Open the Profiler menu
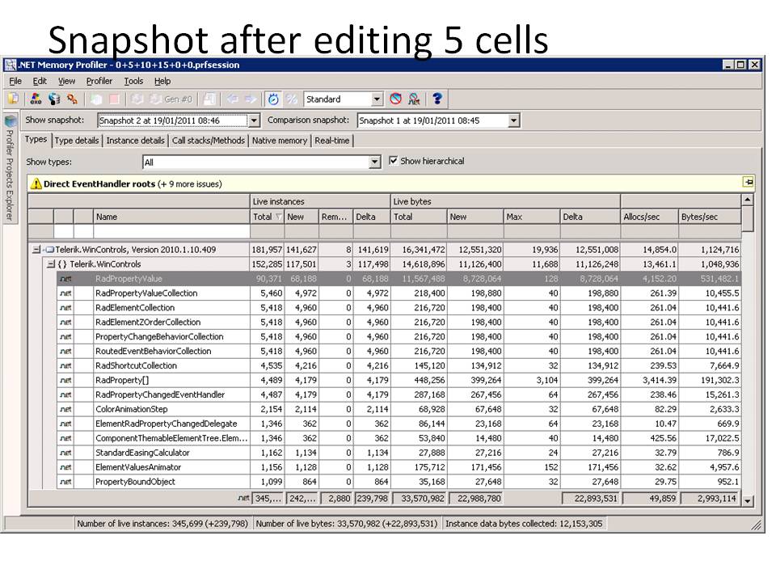Image resolution: width=776 pixels, height=582 pixels. [99, 81]
